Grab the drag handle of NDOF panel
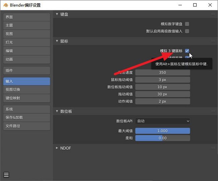Screen dimensions: 218x181 [213, 148]
